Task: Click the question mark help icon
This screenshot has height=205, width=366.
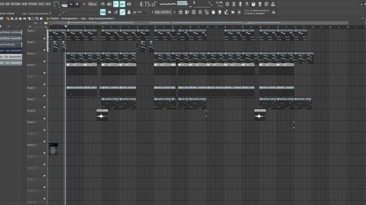Action: pos(246,4)
